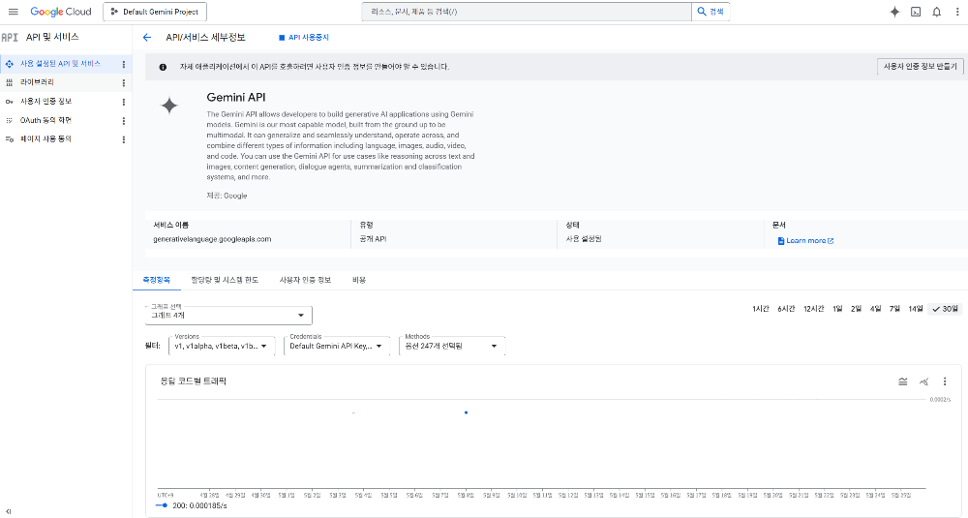Select the 2일 time range
The height and width of the screenshot is (518, 968).
click(856, 309)
